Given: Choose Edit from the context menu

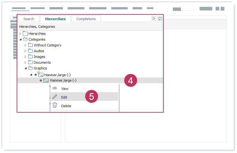Looking at the screenshot, I should coord(64,97).
